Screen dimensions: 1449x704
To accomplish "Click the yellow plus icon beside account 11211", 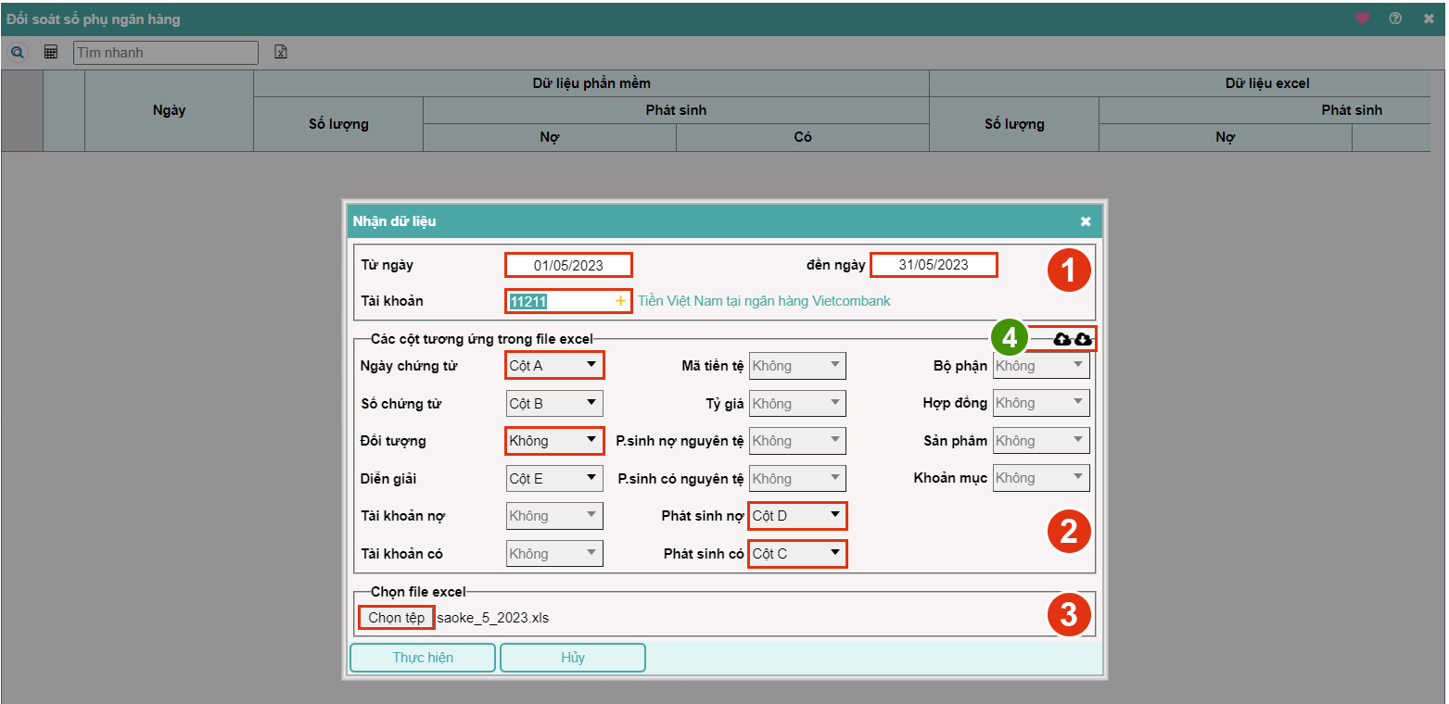I will coord(620,301).
